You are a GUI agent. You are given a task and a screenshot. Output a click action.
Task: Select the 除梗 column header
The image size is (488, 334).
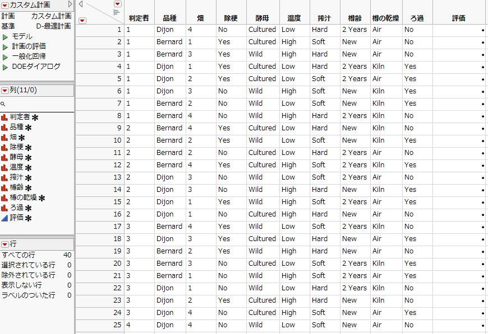point(231,18)
